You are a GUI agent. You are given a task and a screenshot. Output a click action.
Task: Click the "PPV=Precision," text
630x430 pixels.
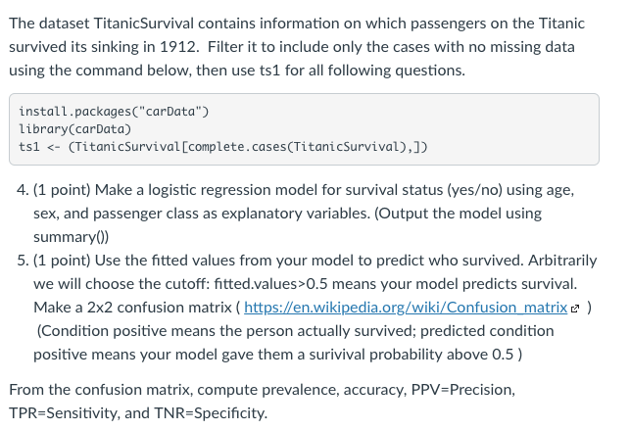point(463,390)
